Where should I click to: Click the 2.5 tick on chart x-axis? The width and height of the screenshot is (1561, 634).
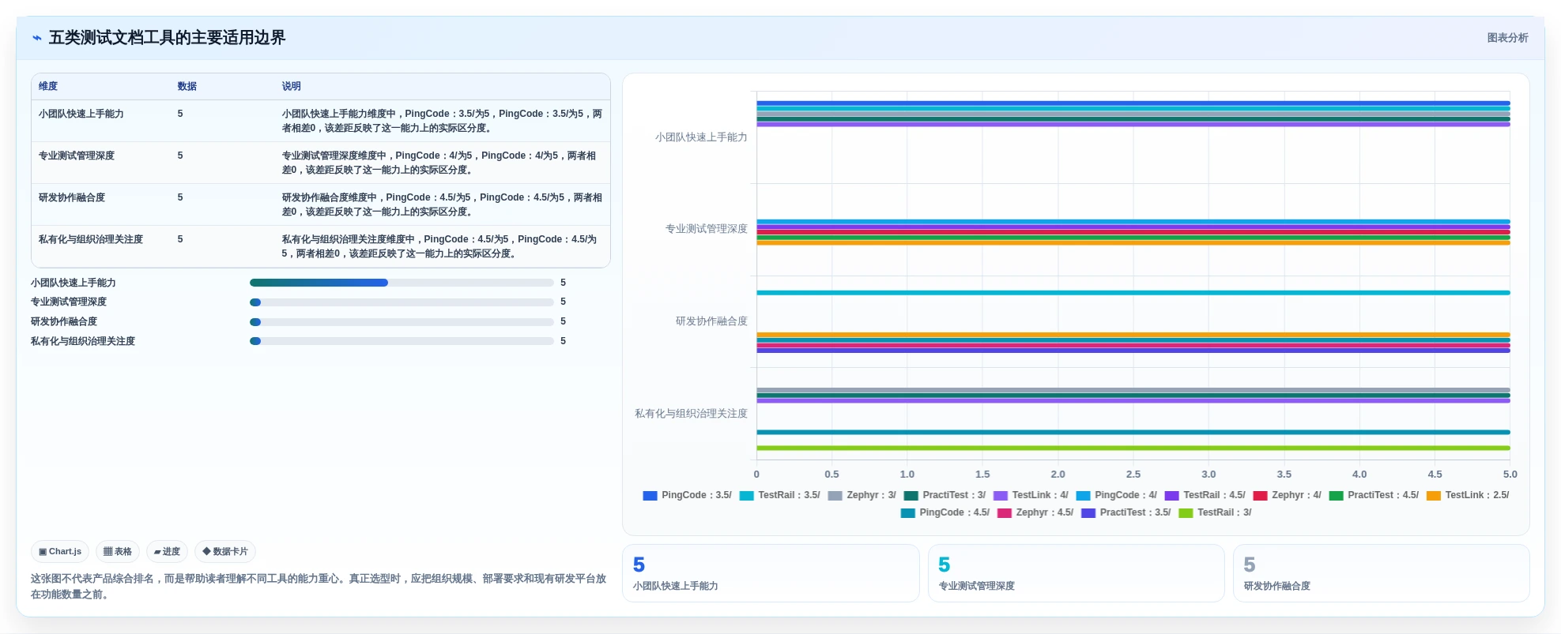point(1133,475)
